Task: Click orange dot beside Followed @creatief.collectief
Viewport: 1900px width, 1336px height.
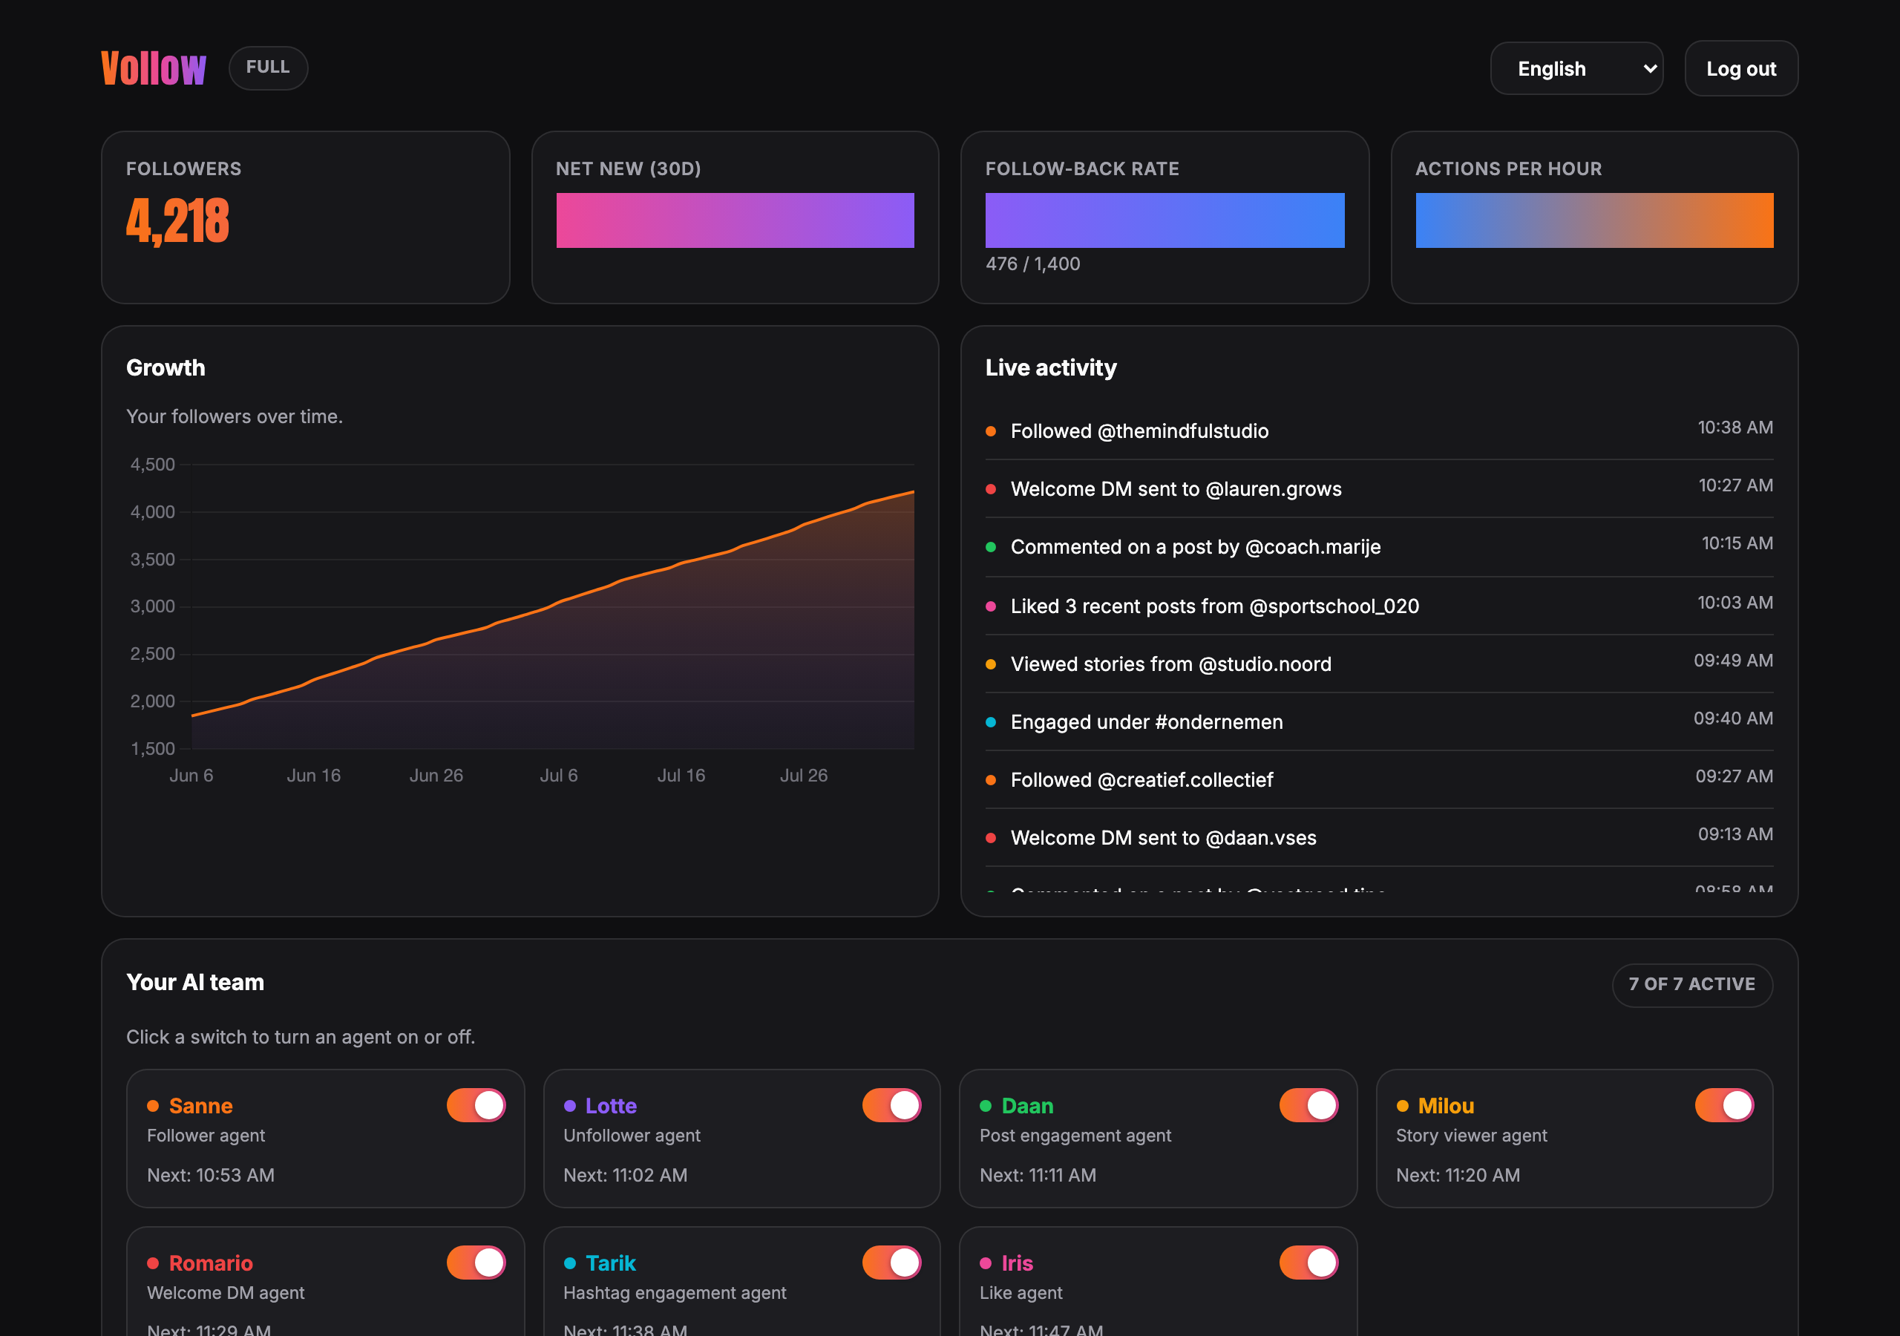Action: click(991, 780)
